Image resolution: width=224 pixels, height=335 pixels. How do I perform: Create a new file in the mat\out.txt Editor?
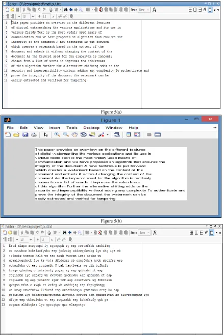click(x=7, y=10)
